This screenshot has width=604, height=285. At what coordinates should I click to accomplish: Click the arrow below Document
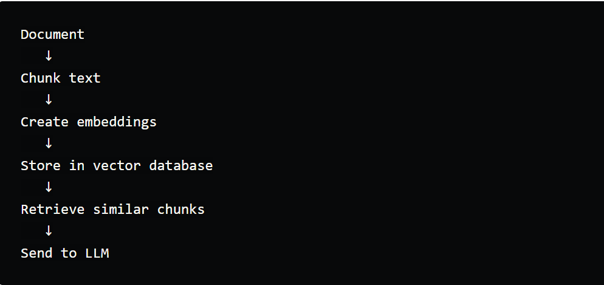(49, 56)
